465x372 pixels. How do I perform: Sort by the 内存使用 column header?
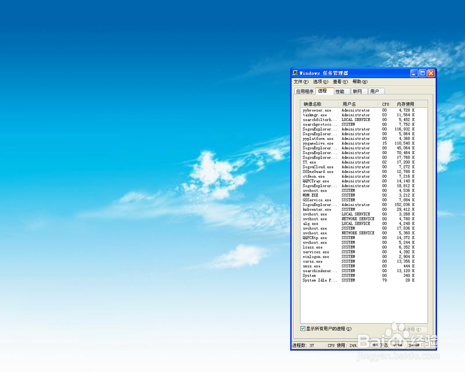[x=404, y=104]
